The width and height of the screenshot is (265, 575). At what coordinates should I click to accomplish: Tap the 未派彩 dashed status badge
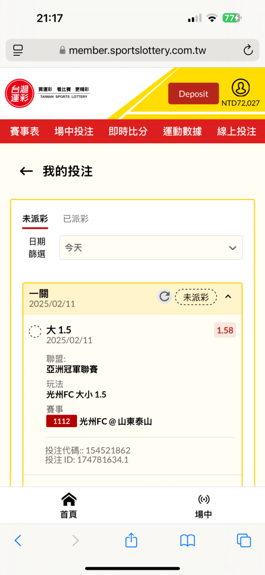[196, 297]
